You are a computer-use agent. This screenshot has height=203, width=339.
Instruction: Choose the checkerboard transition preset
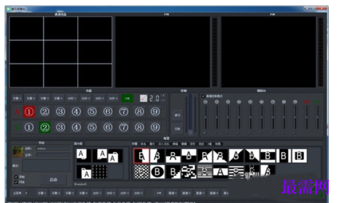coord(142,172)
